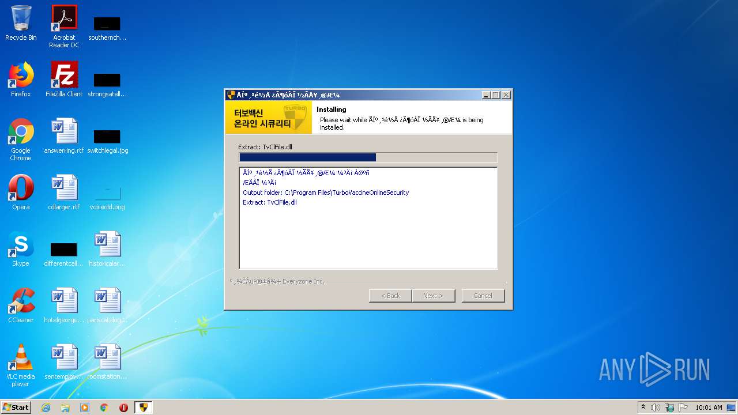Select pariscatalog... document icon

[107, 305]
